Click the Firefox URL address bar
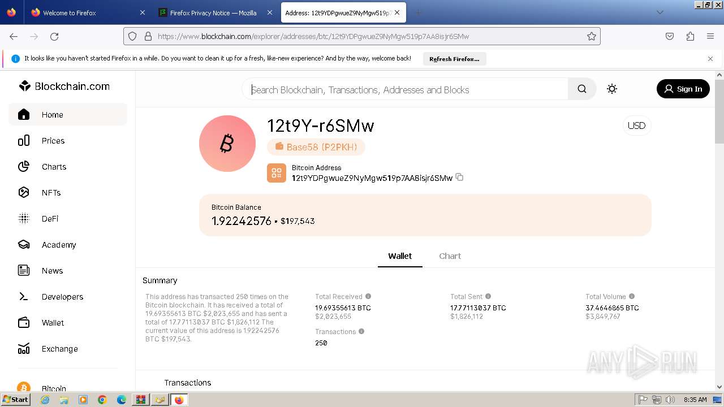Image resolution: width=724 pixels, height=407 pixels. coord(362,36)
